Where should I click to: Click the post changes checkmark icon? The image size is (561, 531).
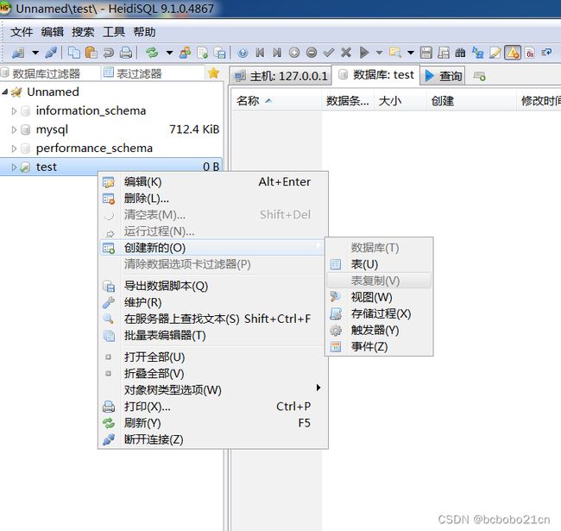click(x=329, y=53)
